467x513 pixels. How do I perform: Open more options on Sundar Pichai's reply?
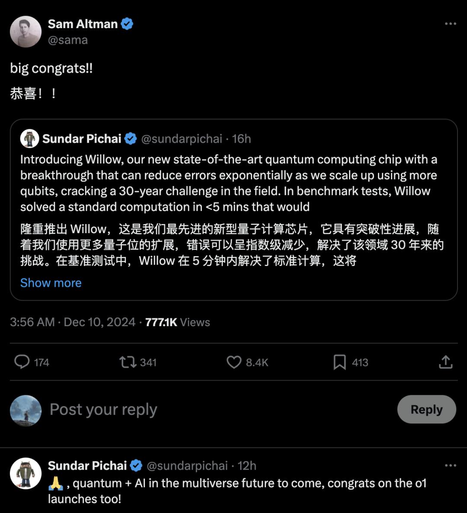(451, 465)
